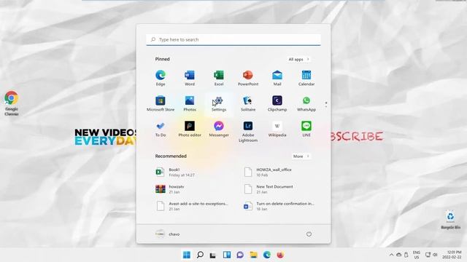467x262 pixels.
Task: Open the Calendar app
Action: pyautogui.click(x=306, y=78)
